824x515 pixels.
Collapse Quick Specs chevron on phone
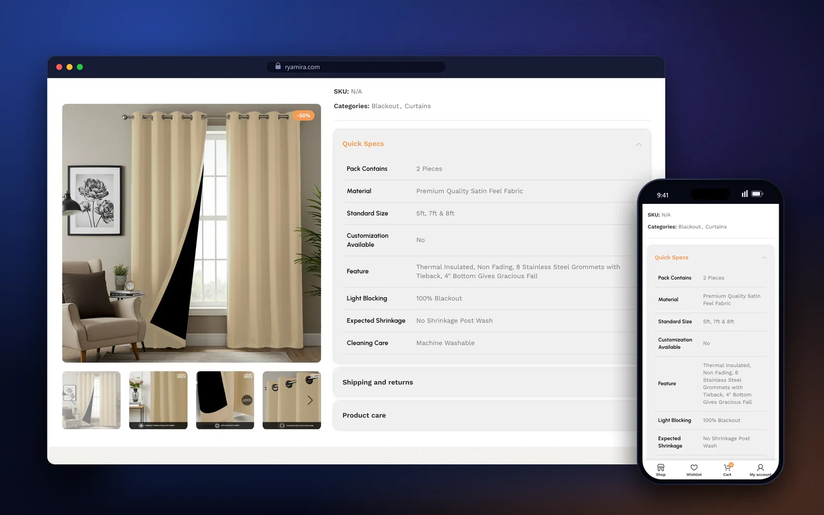point(764,257)
